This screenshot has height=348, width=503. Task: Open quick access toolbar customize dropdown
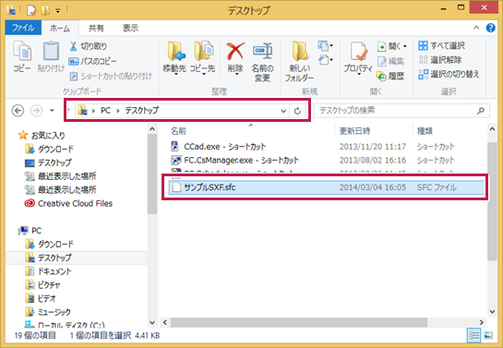tap(58, 11)
